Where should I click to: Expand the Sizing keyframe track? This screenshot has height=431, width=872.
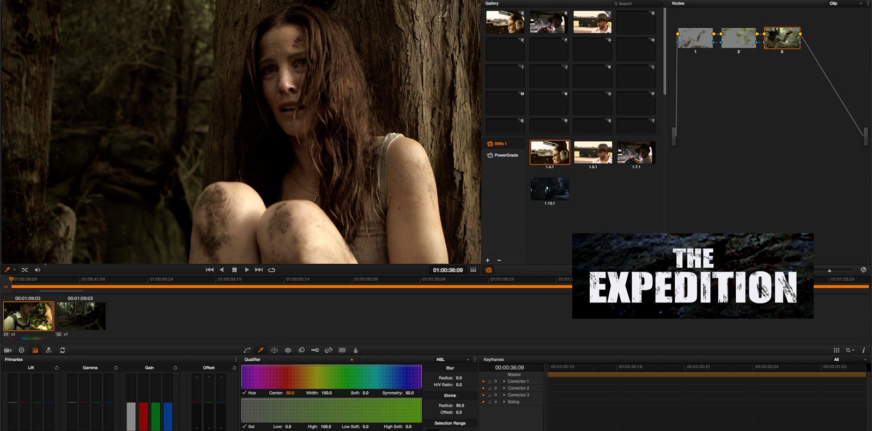click(504, 402)
